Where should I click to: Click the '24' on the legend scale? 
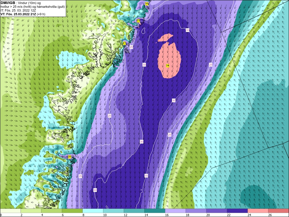click(x=249, y=215)
